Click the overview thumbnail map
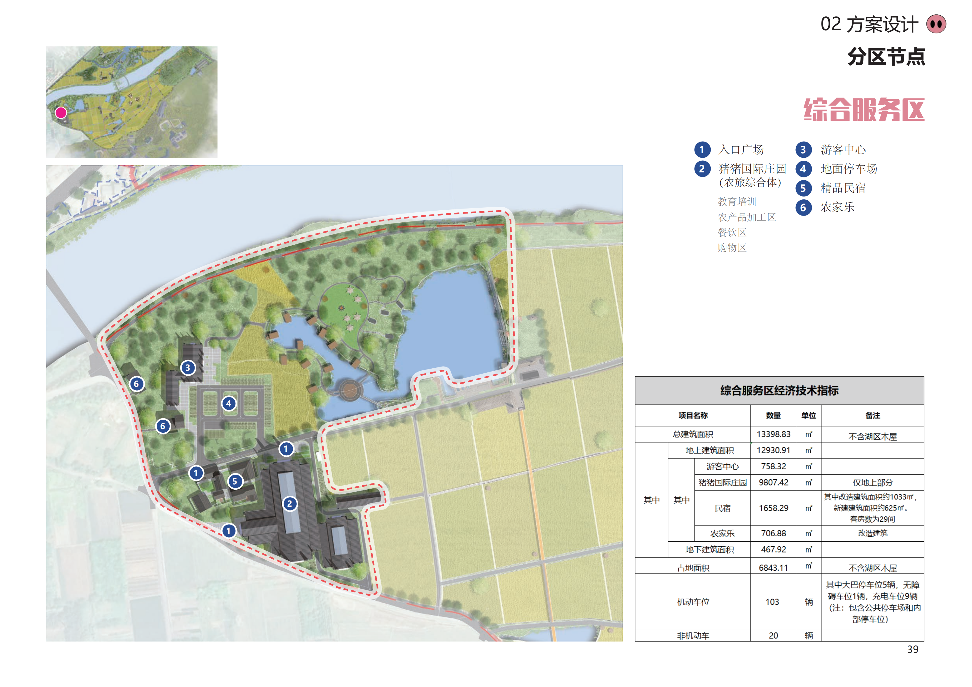This screenshot has width=972, height=687. point(132,102)
